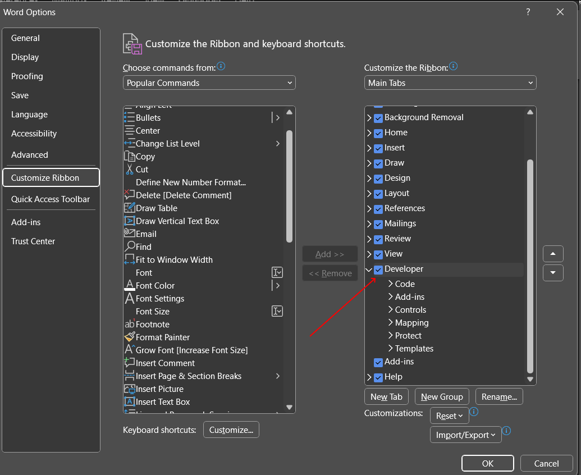Viewport: 581px width, 475px height.
Task: Click info icon beside Customize the Ribbon
Action: click(453, 66)
